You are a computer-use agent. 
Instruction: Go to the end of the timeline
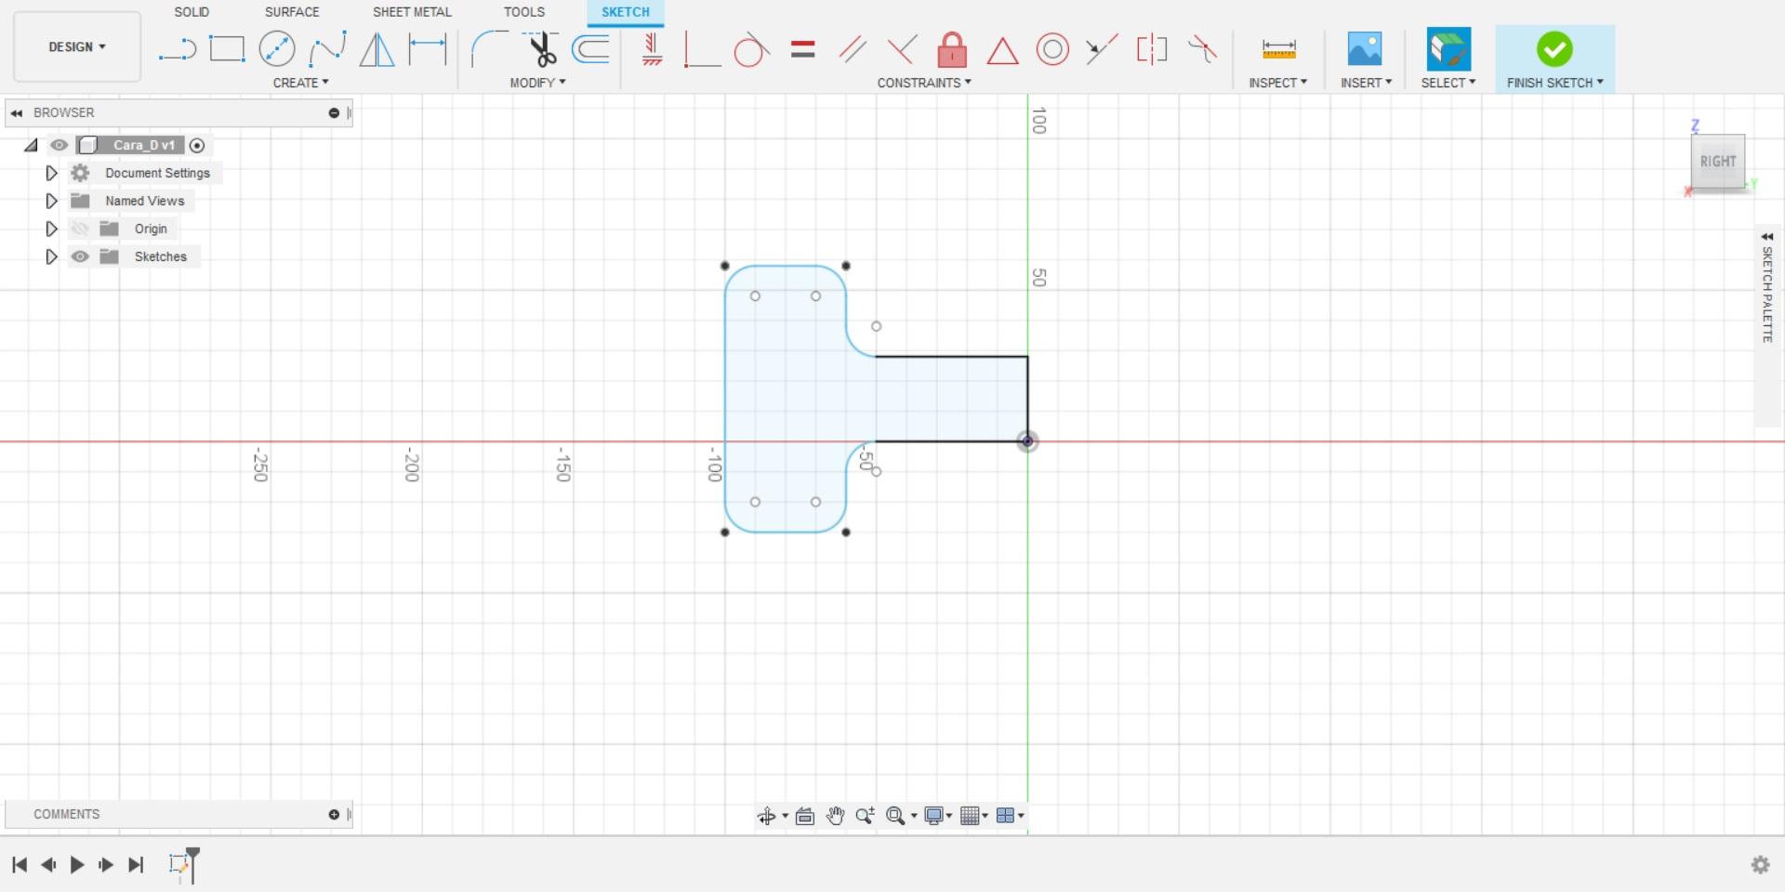coord(136,865)
